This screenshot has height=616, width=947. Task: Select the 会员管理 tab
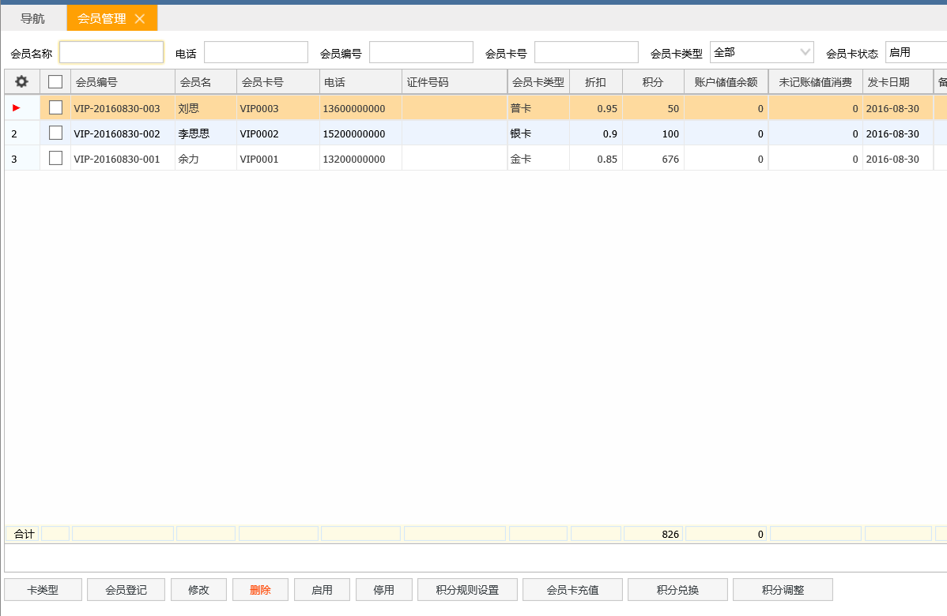point(104,17)
